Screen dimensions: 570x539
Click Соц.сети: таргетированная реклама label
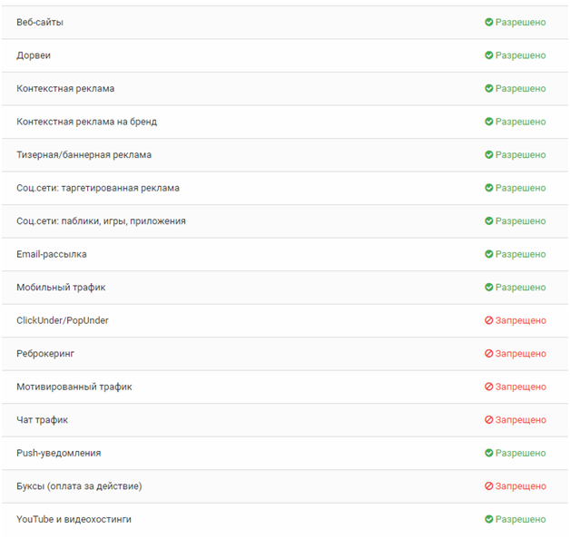[98, 188]
